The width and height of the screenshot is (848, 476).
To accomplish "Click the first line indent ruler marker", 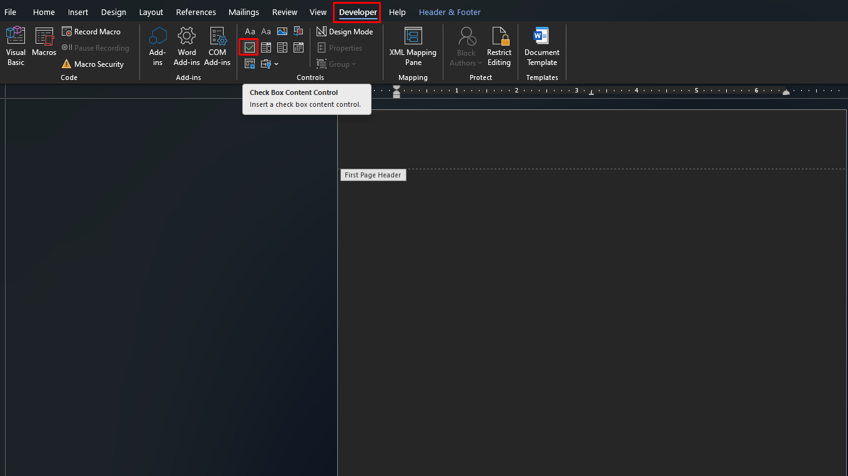I will pyautogui.click(x=396, y=88).
